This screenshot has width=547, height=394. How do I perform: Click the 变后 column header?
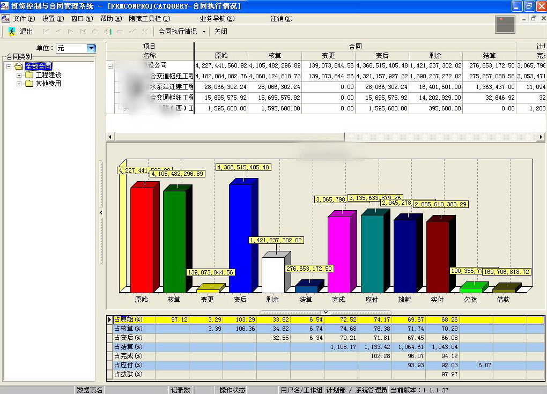(x=382, y=56)
